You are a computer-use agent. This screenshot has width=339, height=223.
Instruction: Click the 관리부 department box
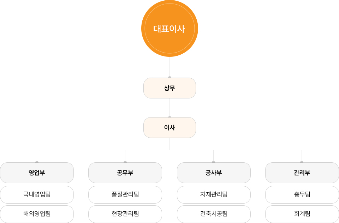point(302,173)
